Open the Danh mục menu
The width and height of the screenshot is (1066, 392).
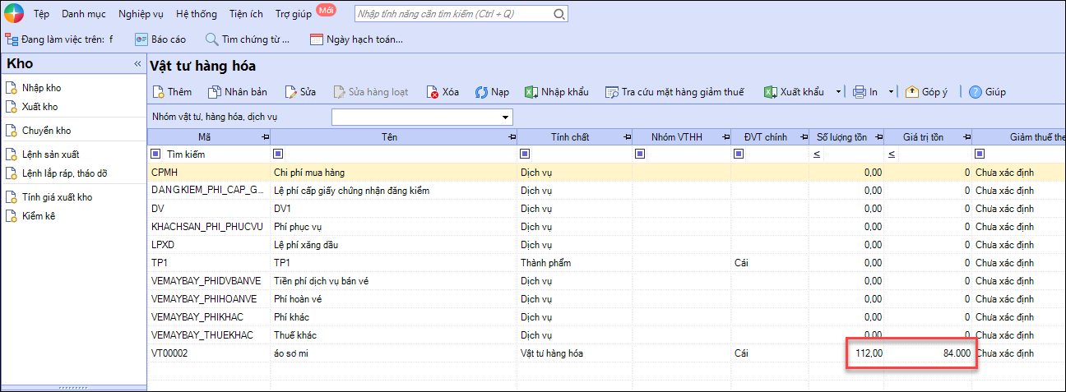click(83, 14)
